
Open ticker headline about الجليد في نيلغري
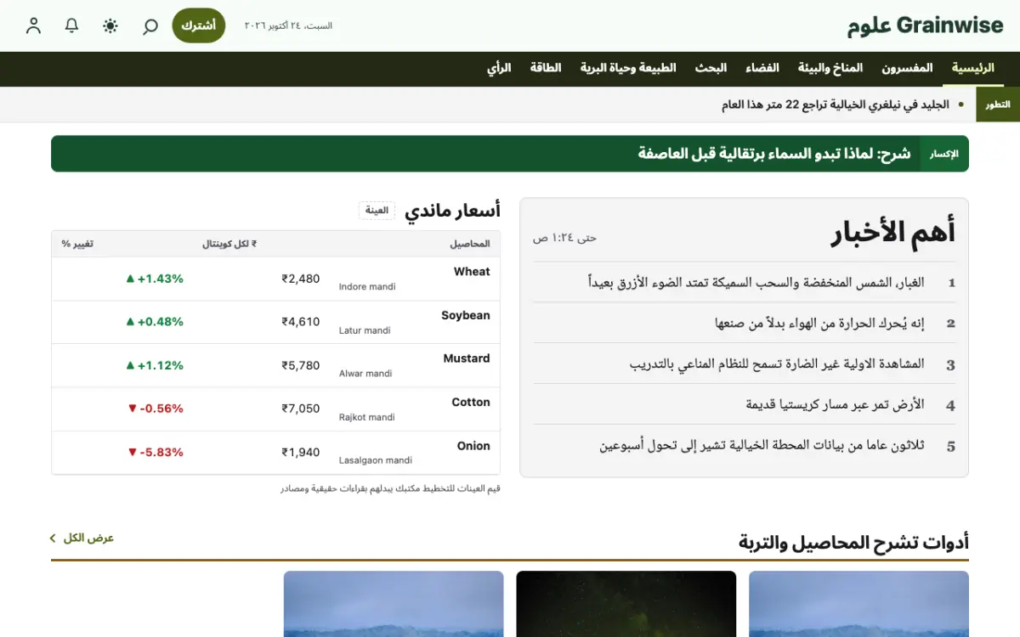point(835,104)
